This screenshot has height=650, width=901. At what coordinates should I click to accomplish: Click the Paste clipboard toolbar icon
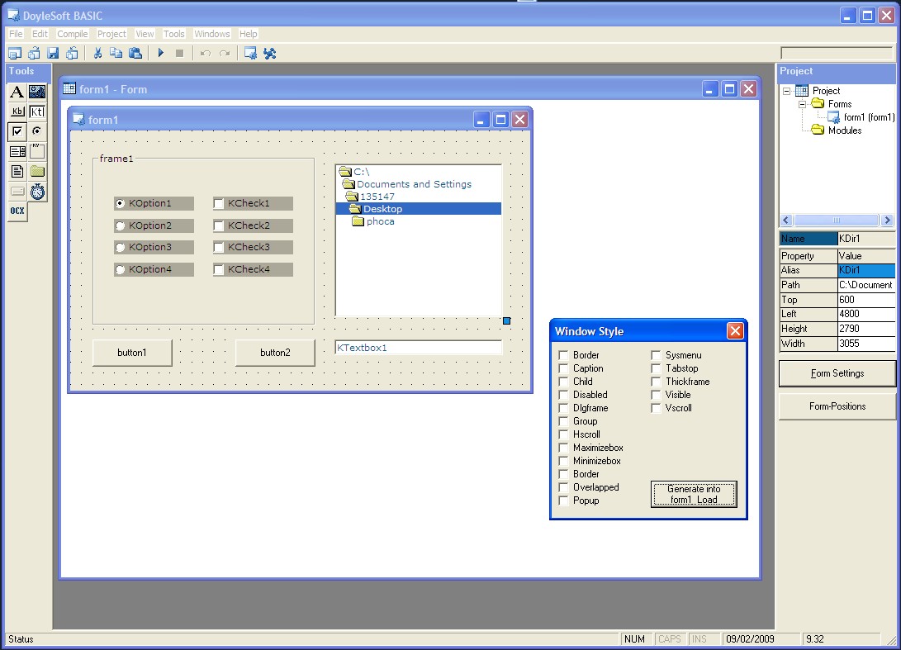[x=135, y=54]
